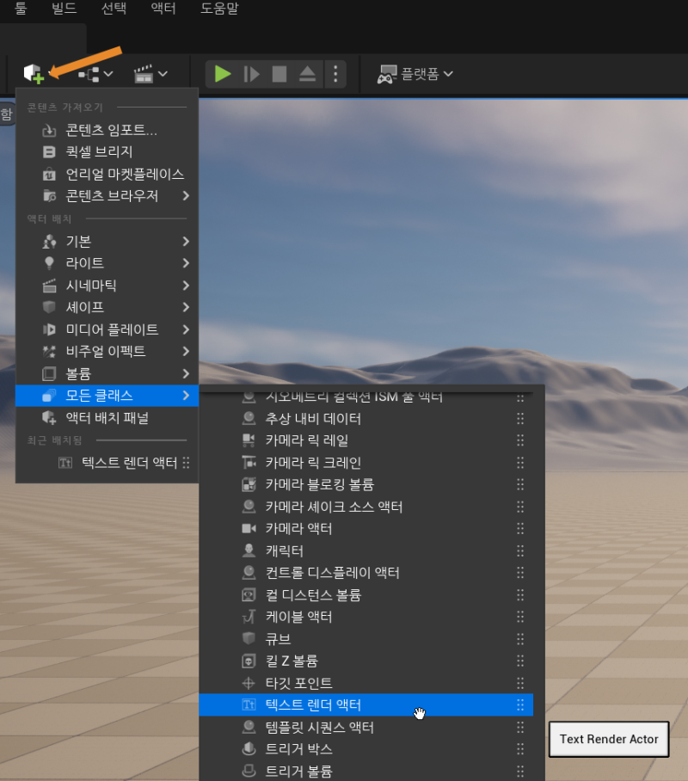Select recently placed 텍스트 렌더 액터 entry
Image resolution: width=688 pixels, height=781 pixels.
point(128,463)
